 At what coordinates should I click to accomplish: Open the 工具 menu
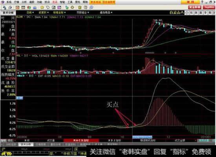coord(70,2)
